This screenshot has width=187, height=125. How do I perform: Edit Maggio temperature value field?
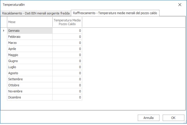(67, 55)
